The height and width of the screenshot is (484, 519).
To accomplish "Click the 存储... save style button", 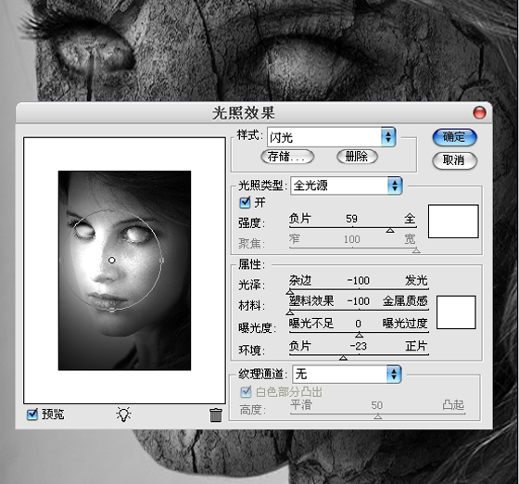I will (x=287, y=157).
